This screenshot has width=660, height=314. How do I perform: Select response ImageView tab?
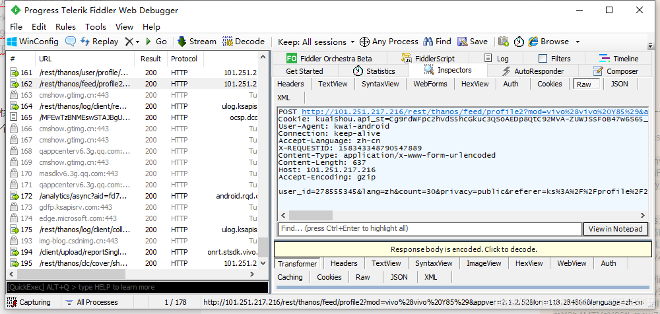484,263
